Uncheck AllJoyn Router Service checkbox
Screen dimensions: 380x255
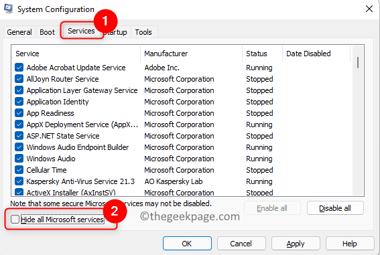pos(19,79)
